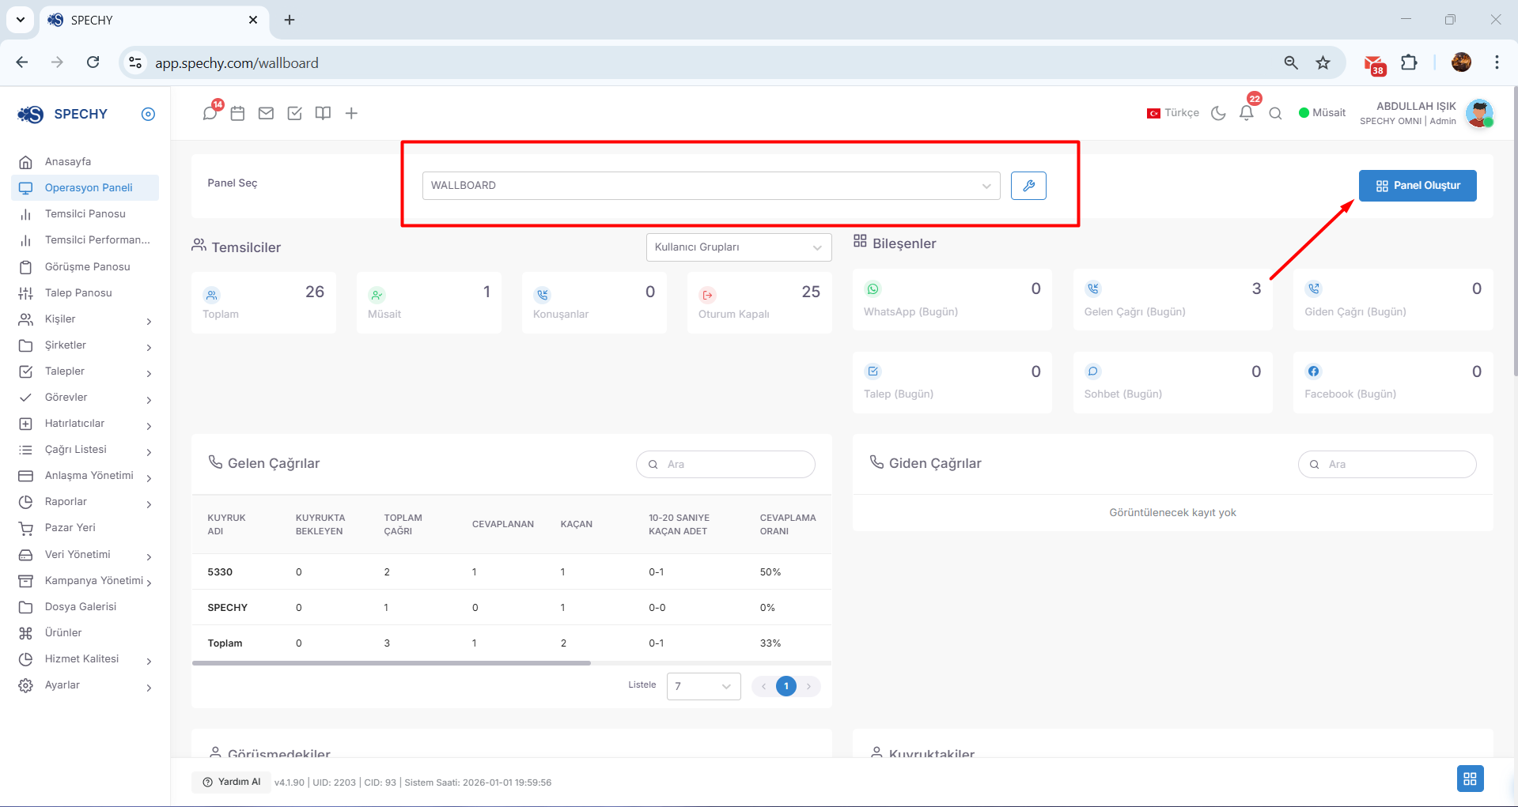Image resolution: width=1518 pixels, height=807 pixels.
Task: Open a new browser tab
Action: tap(290, 20)
